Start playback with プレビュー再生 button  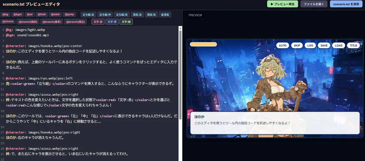click(x=283, y=4)
